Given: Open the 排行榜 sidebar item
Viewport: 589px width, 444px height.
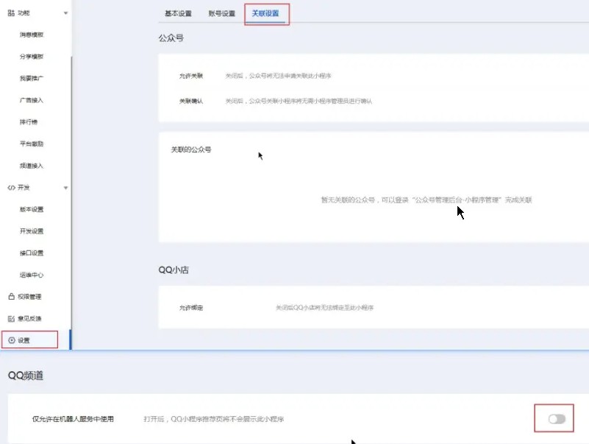Looking at the screenshot, I should point(29,122).
